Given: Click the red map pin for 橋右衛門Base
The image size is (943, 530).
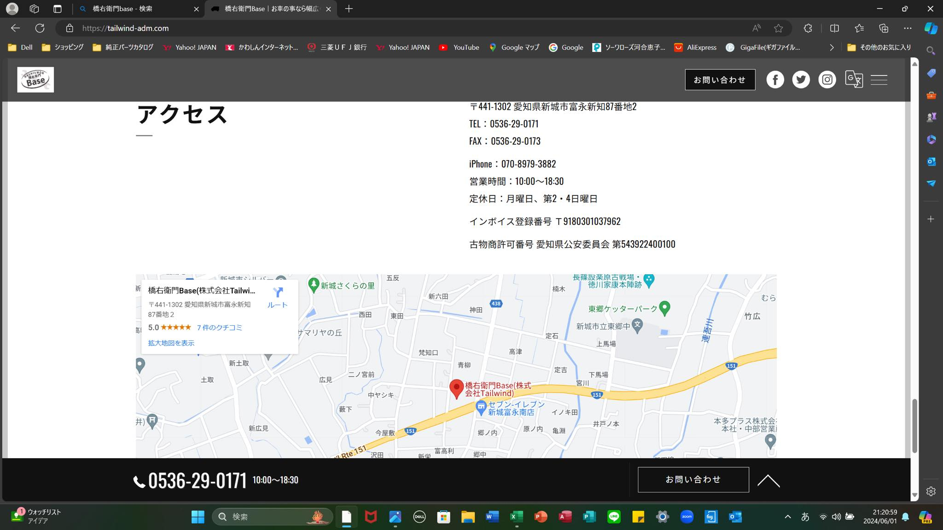Looking at the screenshot, I should pos(456,389).
